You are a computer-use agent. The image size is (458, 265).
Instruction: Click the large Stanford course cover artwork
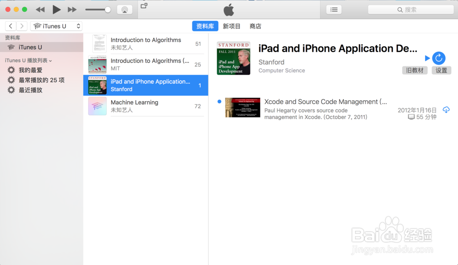pos(234,58)
